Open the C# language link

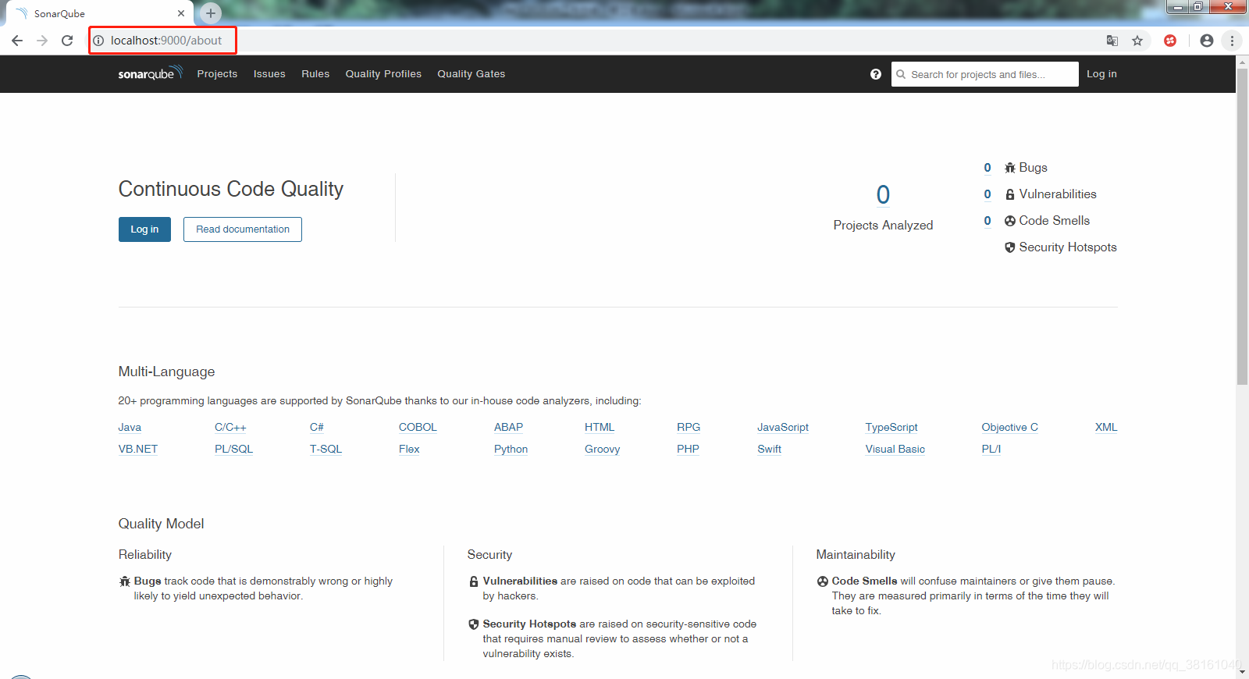point(316,428)
